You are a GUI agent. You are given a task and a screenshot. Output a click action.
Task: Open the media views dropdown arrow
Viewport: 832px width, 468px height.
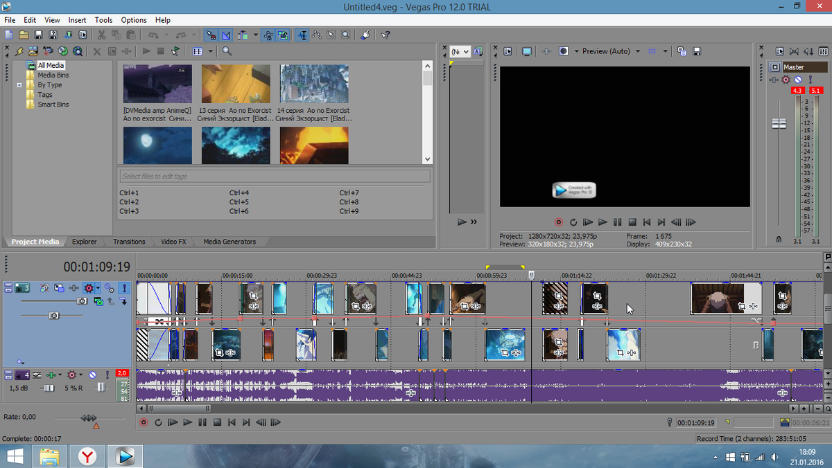(210, 51)
